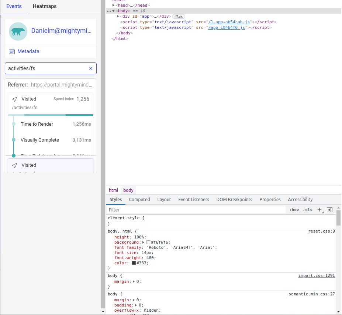This screenshot has width=342, height=315.
Task: Toggle the flex overlay badge next to div#app
Action: (179, 16)
